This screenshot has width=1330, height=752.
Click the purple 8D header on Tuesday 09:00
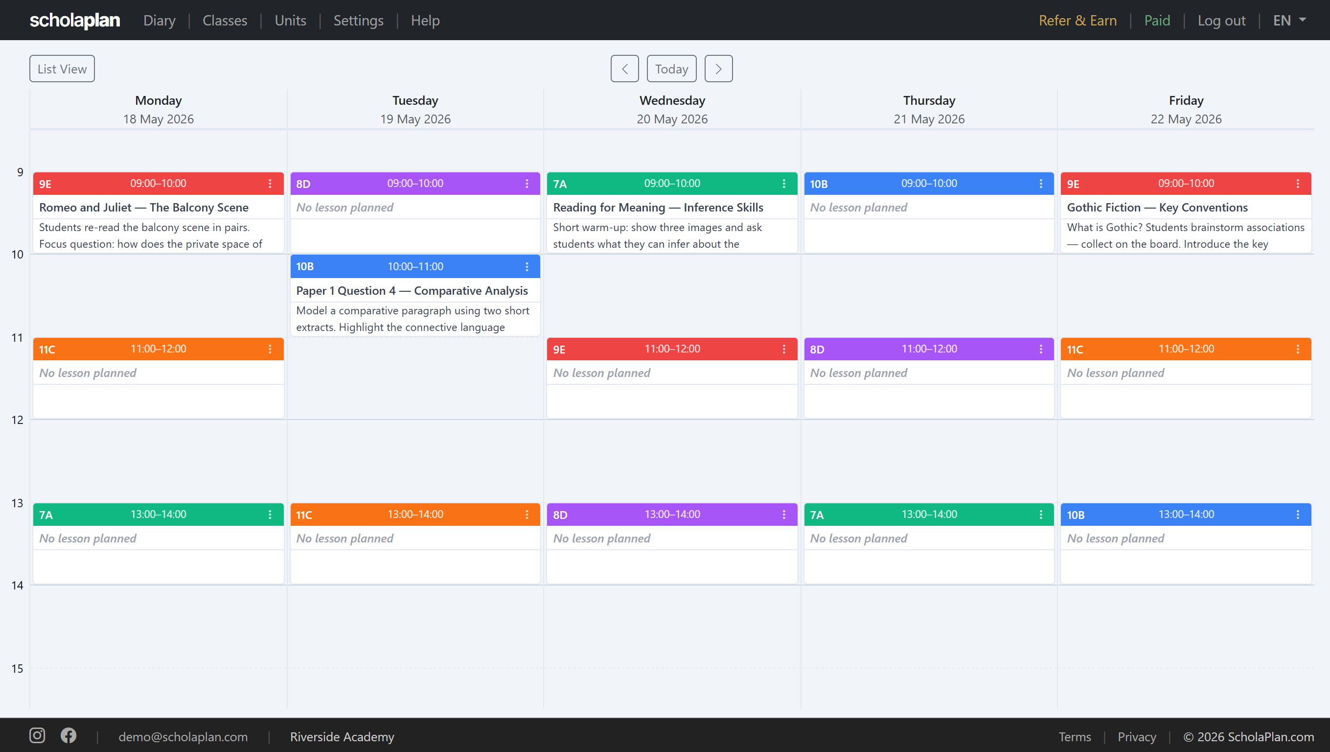(415, 184)
